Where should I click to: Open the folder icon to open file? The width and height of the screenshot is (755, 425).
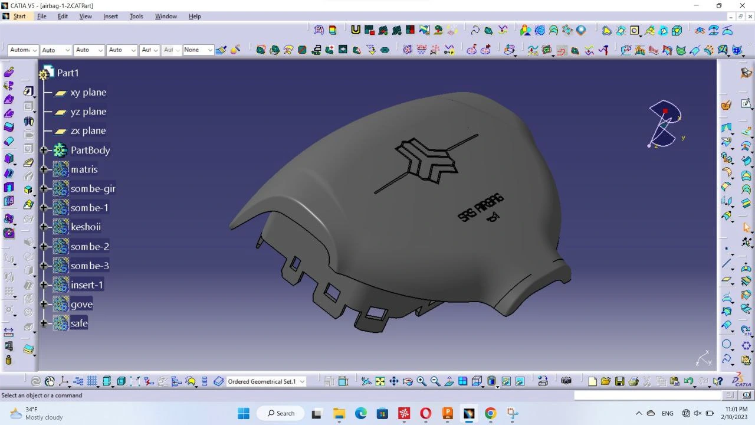(x=606, y=381)
